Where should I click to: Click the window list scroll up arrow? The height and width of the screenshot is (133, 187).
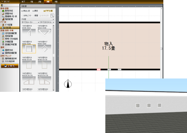tap(53, 26)
